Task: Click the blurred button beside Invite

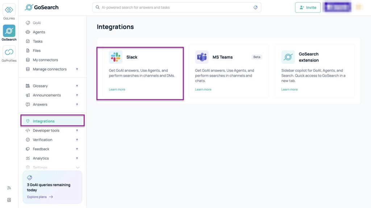Action: (x=338, y=7)
